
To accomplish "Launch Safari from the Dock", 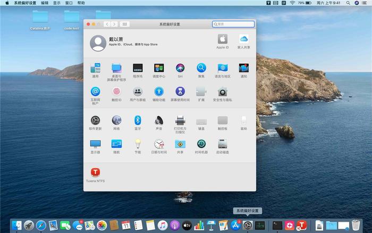I will coord(41,226).
